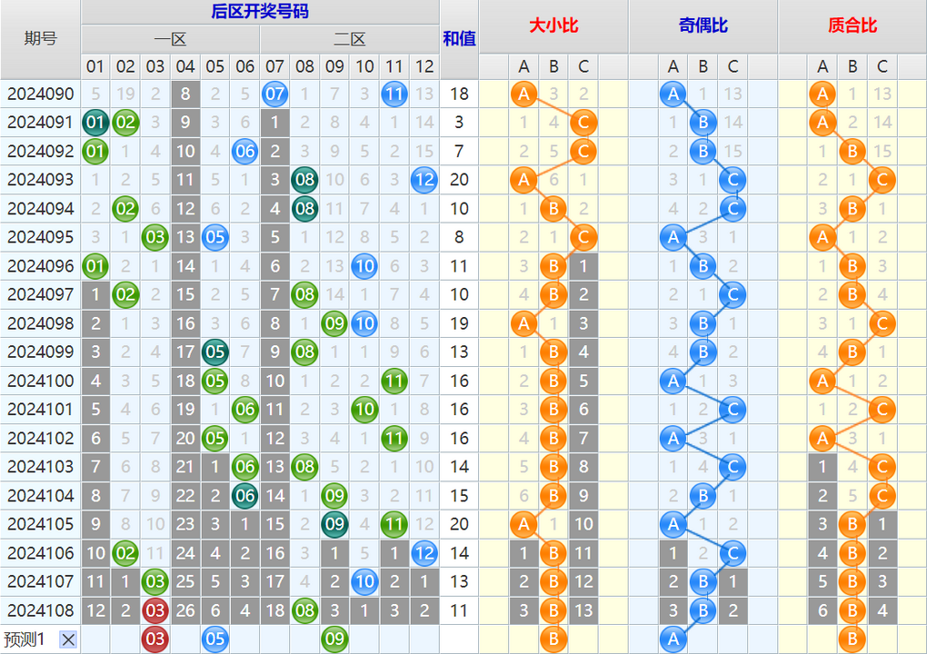Click gray cell 26 in row 2024108
The image size is (927, 654).
coord(185,610)
